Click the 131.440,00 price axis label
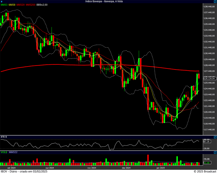The image size is (217, 173). coord(209,48)
